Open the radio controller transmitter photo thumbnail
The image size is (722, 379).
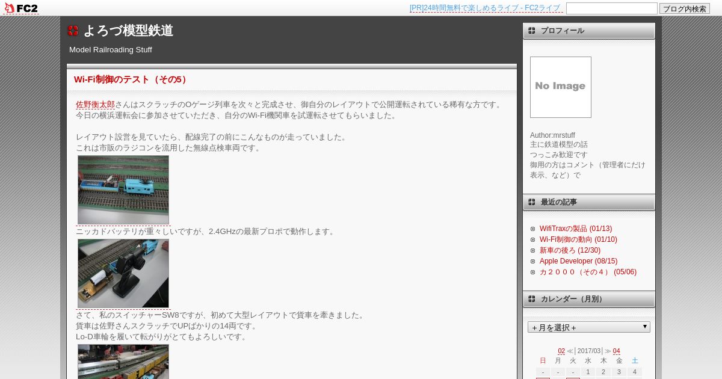[x=123, y=274]
